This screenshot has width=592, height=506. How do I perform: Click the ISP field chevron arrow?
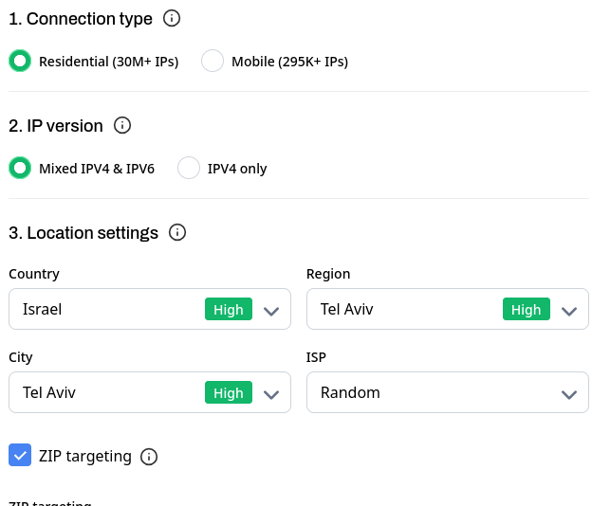pos(569,393)
